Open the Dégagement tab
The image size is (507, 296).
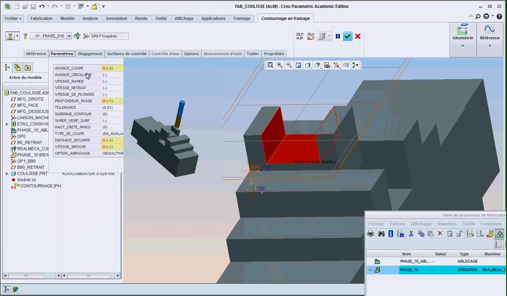pos(90,54)
